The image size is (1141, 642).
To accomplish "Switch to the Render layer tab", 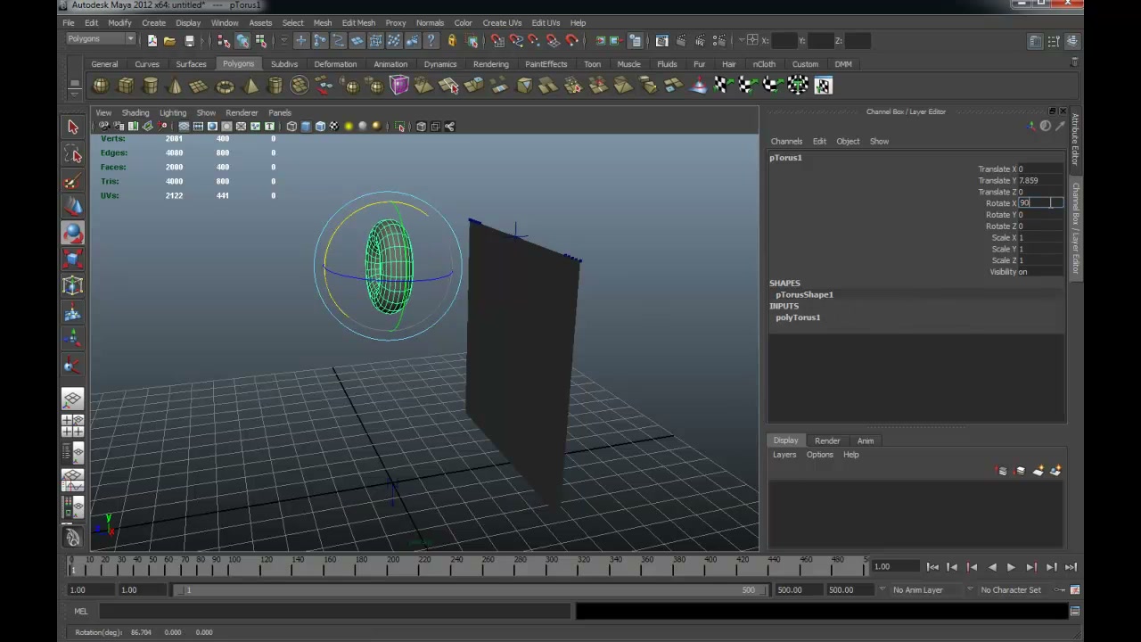I will tap(827, 440).
